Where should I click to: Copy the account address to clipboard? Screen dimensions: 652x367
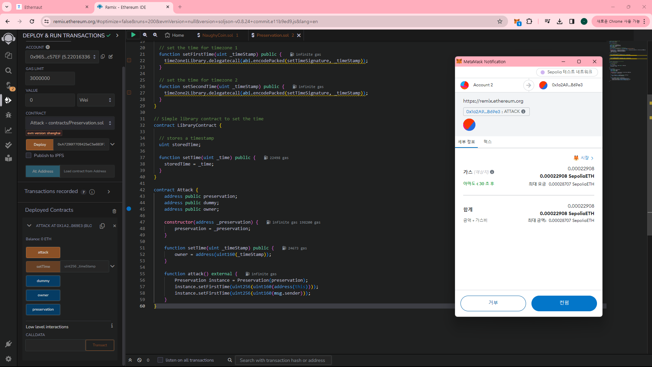(103, 57)
